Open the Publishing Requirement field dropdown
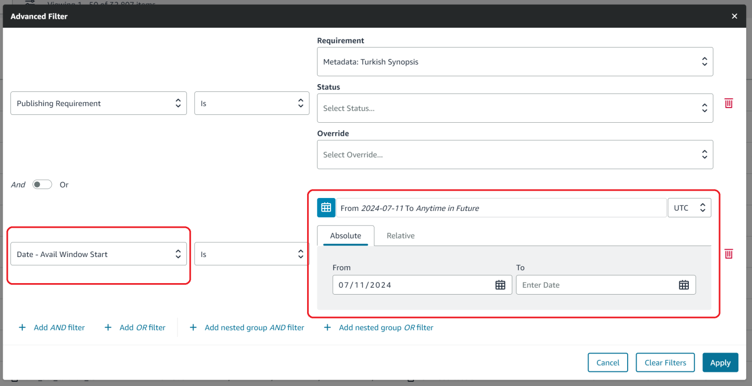 [x=99, y=103]
